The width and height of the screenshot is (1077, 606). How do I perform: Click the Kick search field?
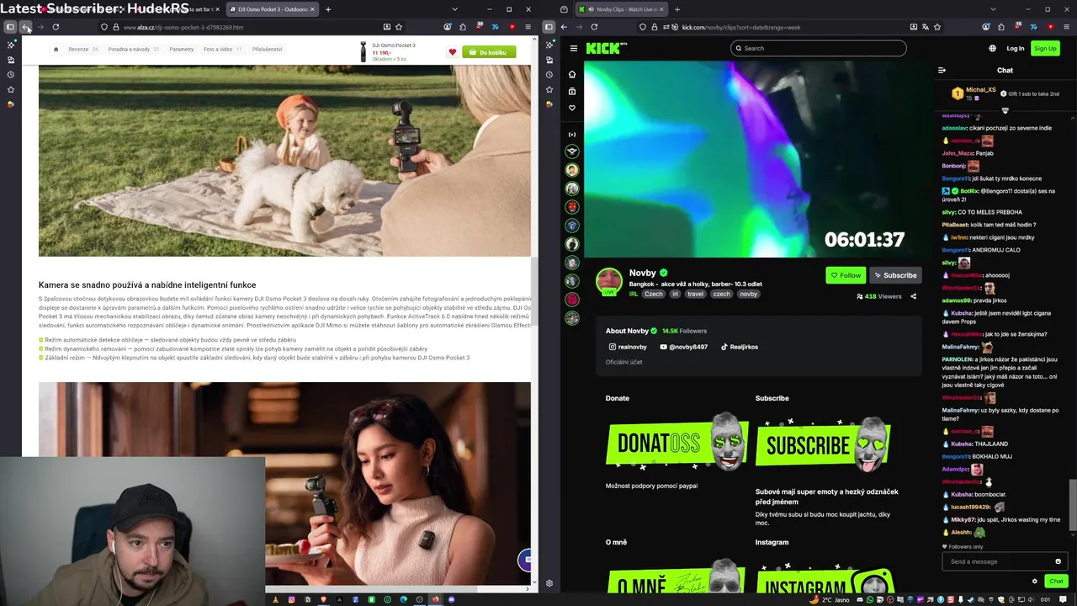(x=819, y=48)
